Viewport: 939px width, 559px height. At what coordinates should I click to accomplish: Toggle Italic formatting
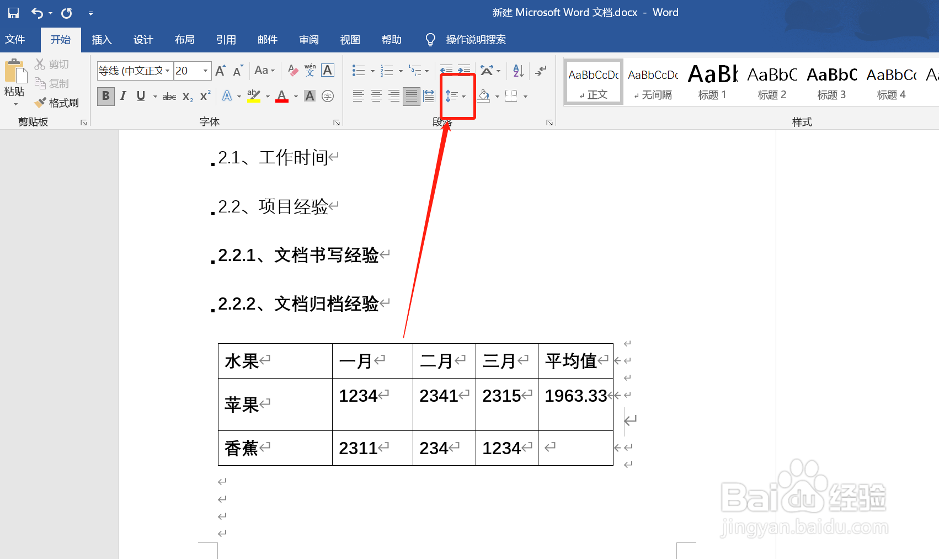(x=123, y=96)
